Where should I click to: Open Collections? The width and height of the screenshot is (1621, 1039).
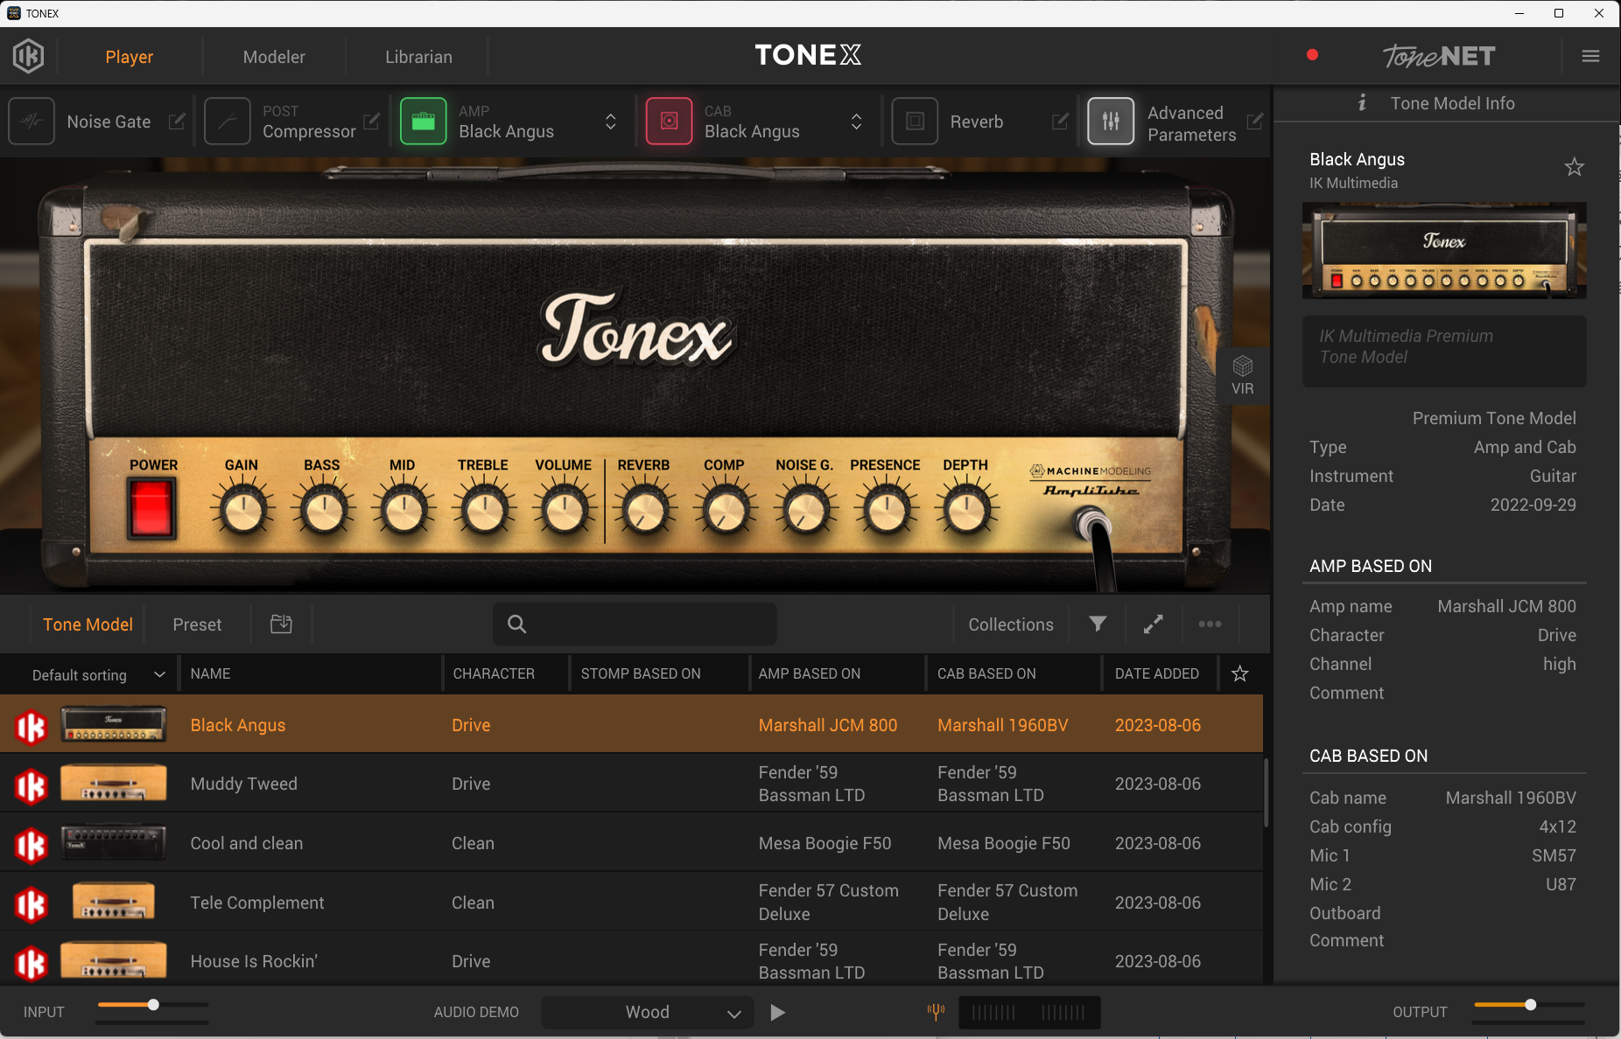pyautogui.click(x=1011, y=624)
